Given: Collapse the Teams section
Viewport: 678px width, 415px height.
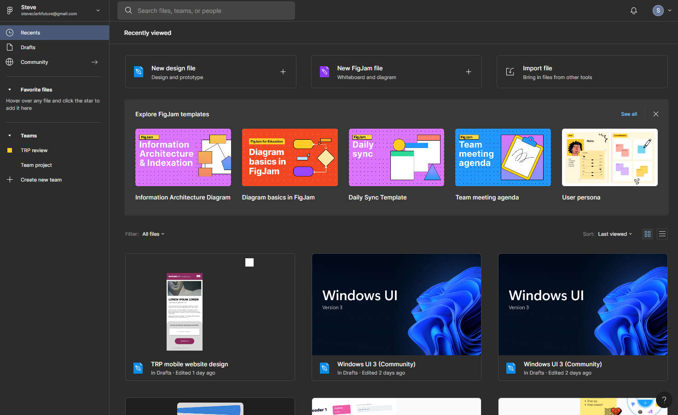Looking at the screenshot, I should click(x=10, y=136).
